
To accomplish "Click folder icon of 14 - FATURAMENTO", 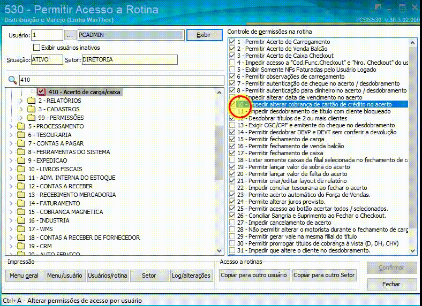I will point(21,203).
